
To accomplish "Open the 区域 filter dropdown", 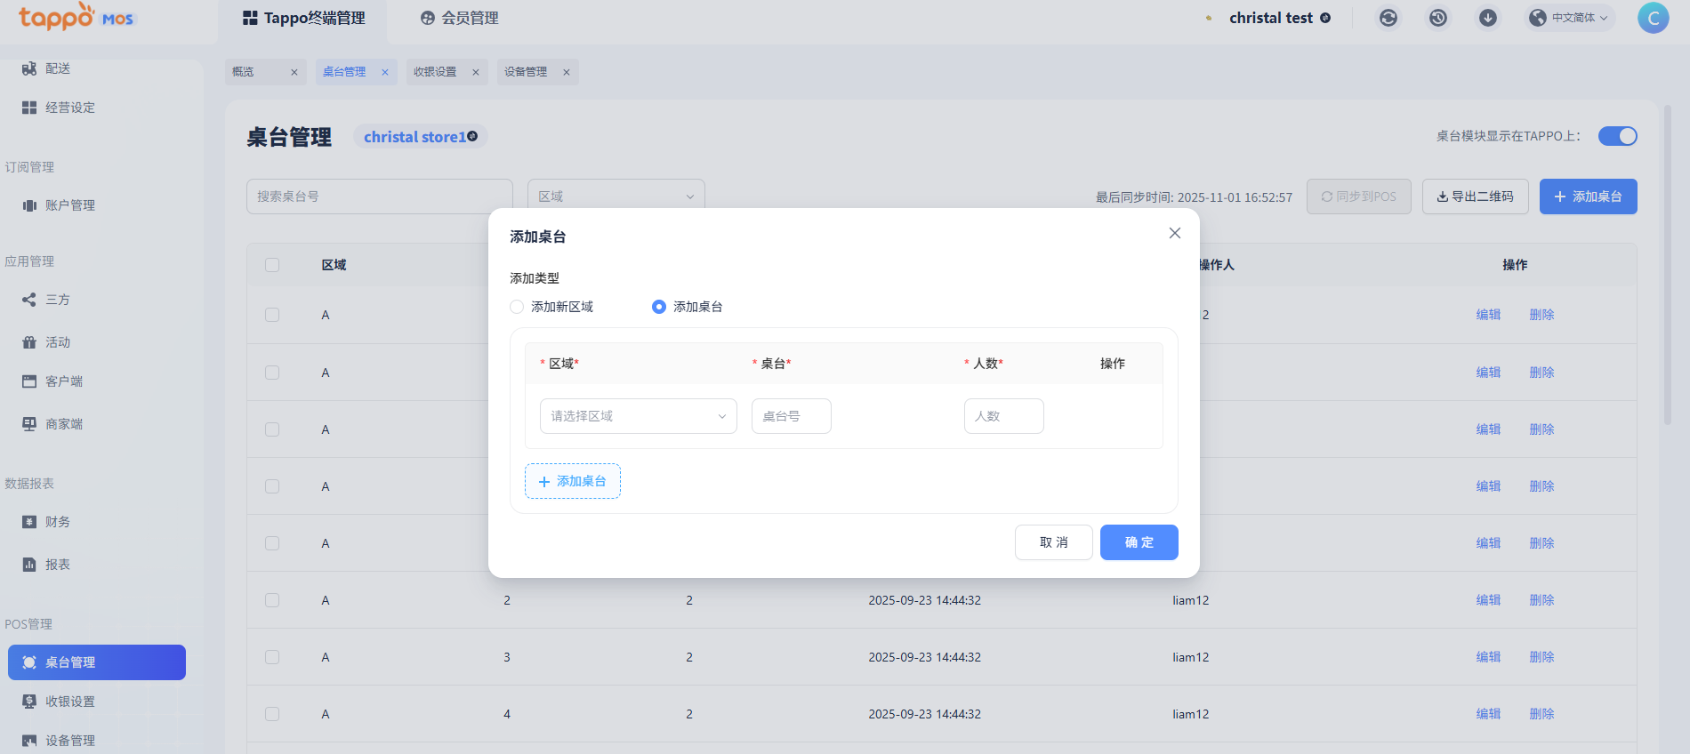I will coord(616,197).
